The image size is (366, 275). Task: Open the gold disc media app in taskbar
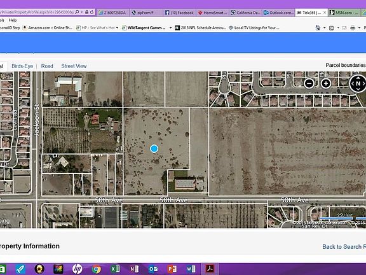point(39,269)
